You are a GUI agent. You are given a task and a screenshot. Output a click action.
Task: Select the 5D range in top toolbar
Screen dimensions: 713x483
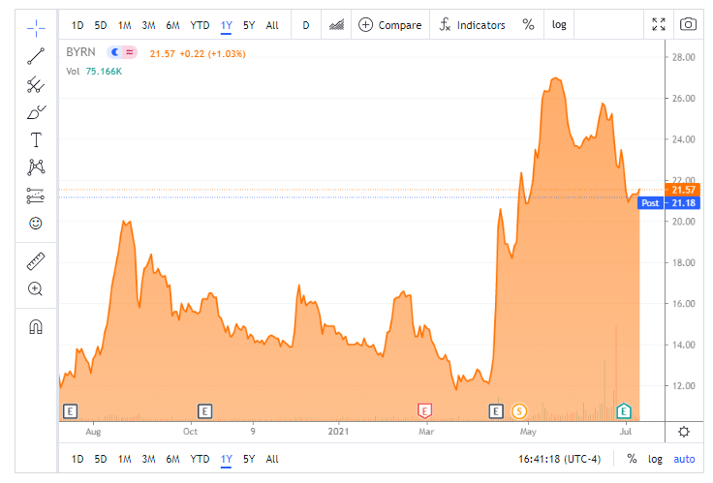[101, 25]
